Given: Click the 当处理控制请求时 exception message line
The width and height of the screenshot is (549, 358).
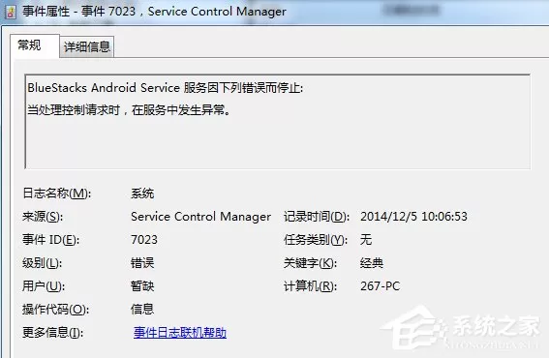Looking at the screenshot, I should (x=129, y=110).
